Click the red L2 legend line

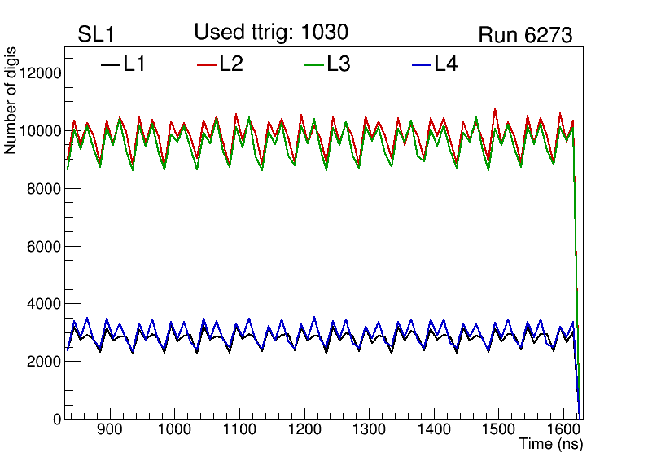[x=208, y=64]
